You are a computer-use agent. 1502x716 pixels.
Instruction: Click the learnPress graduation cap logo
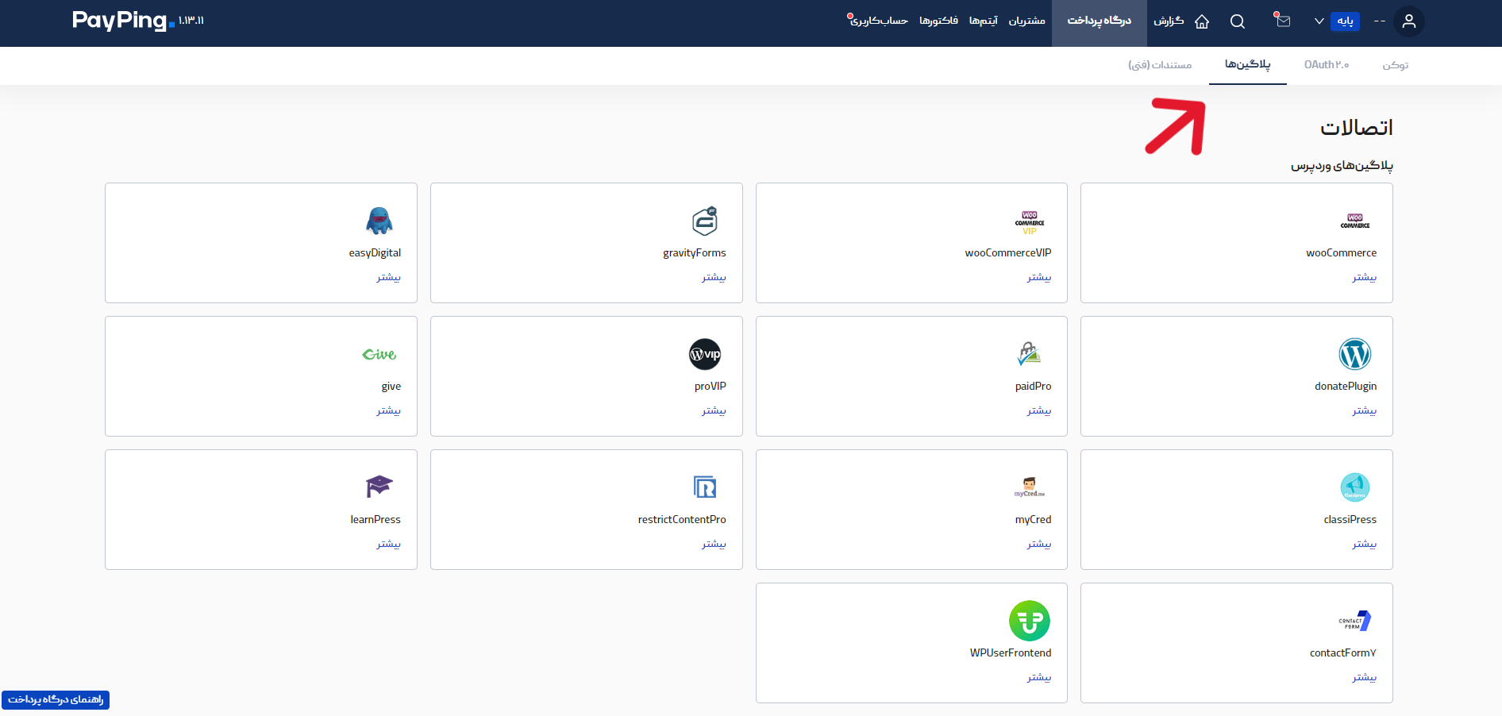click(379, 487)
